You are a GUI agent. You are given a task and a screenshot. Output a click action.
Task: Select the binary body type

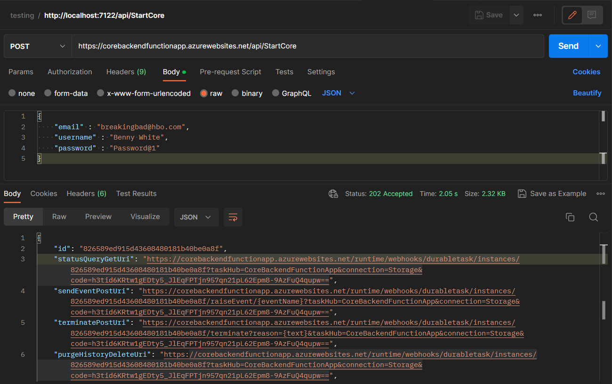[247, 93]
